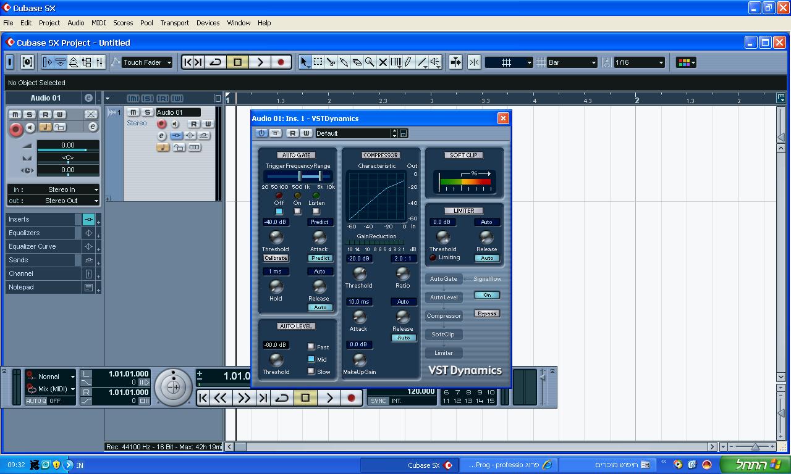Click the Signalflow Bypass button
Viewport: 791px width, 474px height.
pyautogui.click(x=487, y=314)
